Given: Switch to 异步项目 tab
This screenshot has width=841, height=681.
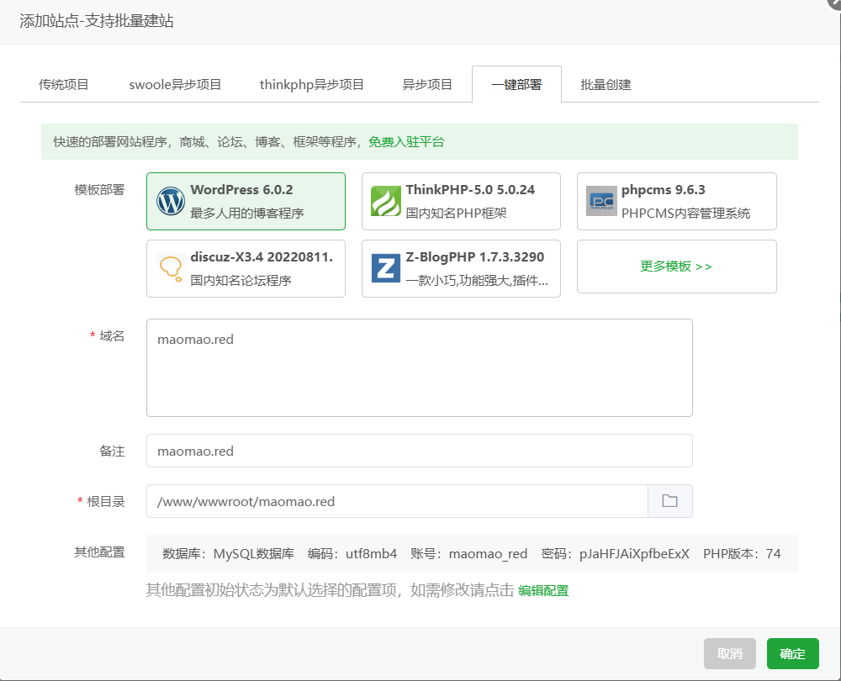Looking at the screenshot, I should pos(427,85).
